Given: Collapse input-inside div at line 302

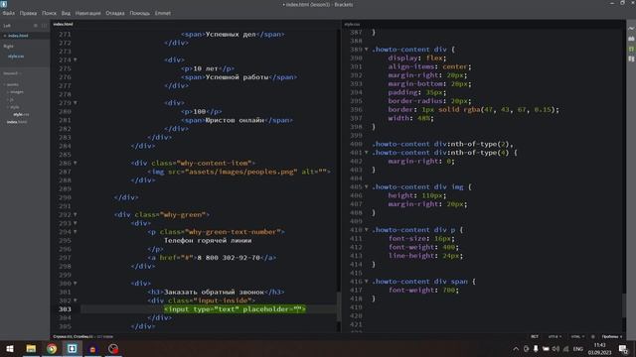Looking at the screenshot, I should point(76,300).
